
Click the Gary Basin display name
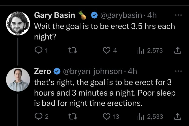tap(54, 15)
